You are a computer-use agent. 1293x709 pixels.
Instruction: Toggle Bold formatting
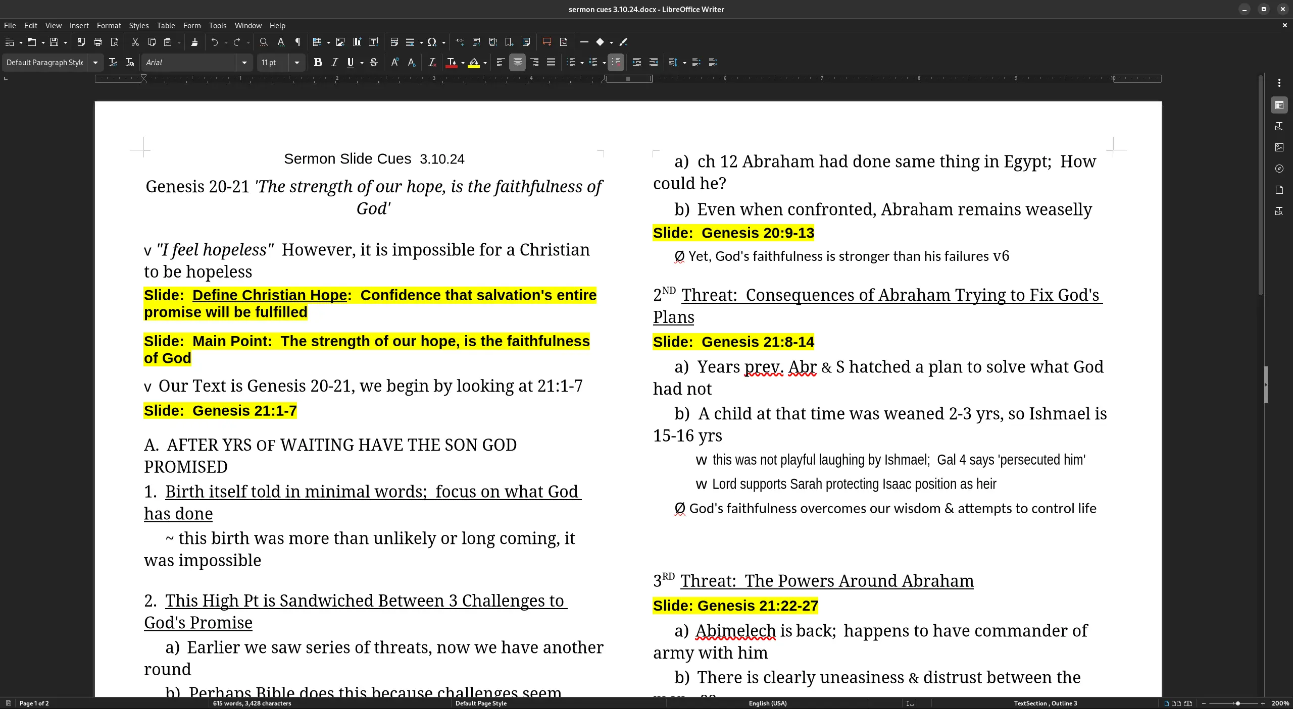[x=318, y=63]
